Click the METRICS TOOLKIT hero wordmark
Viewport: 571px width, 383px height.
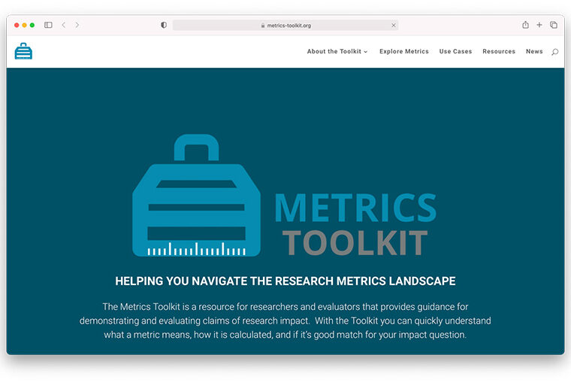click(355, 224)
